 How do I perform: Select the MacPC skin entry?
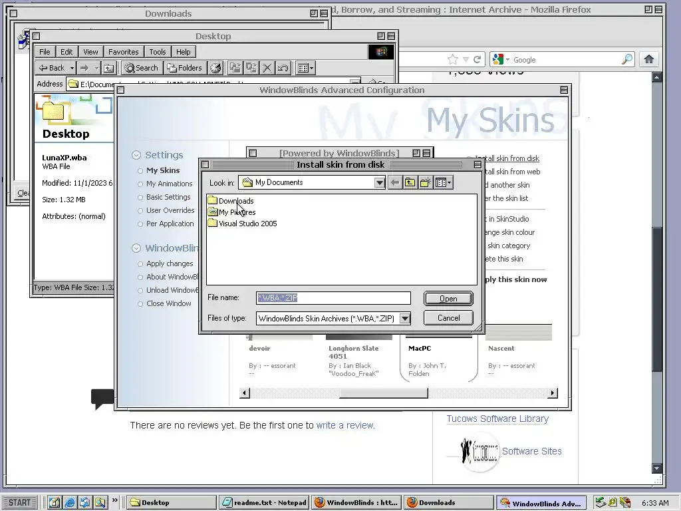[x=438, y=359]
